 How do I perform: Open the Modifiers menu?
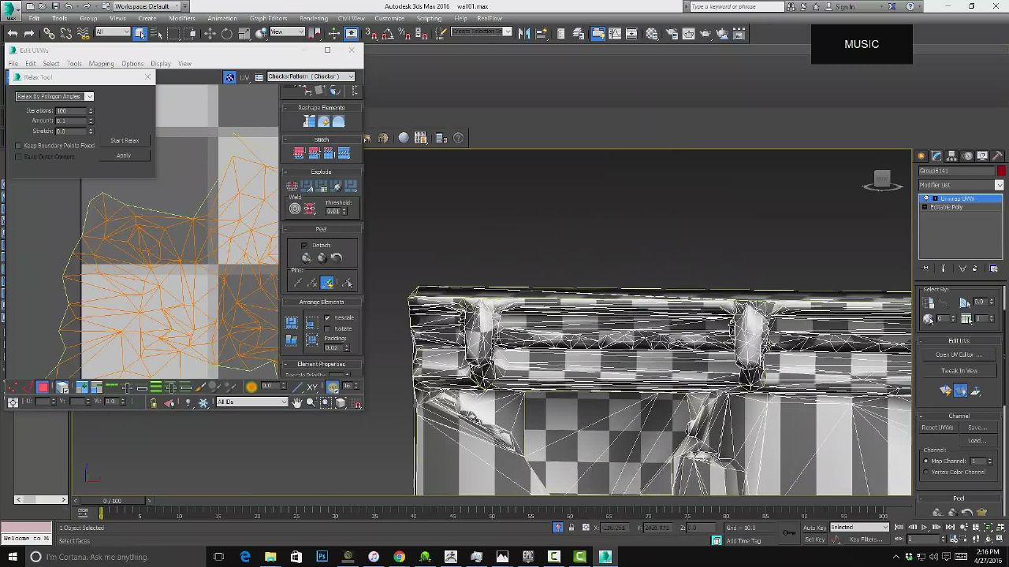click(182, 18)
